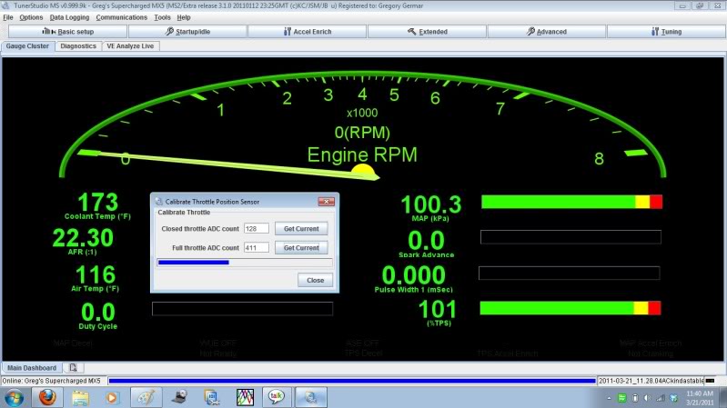Get current closed throttle ADC count
The height and width of the screenshot is (408, 727).
[301, 229]
